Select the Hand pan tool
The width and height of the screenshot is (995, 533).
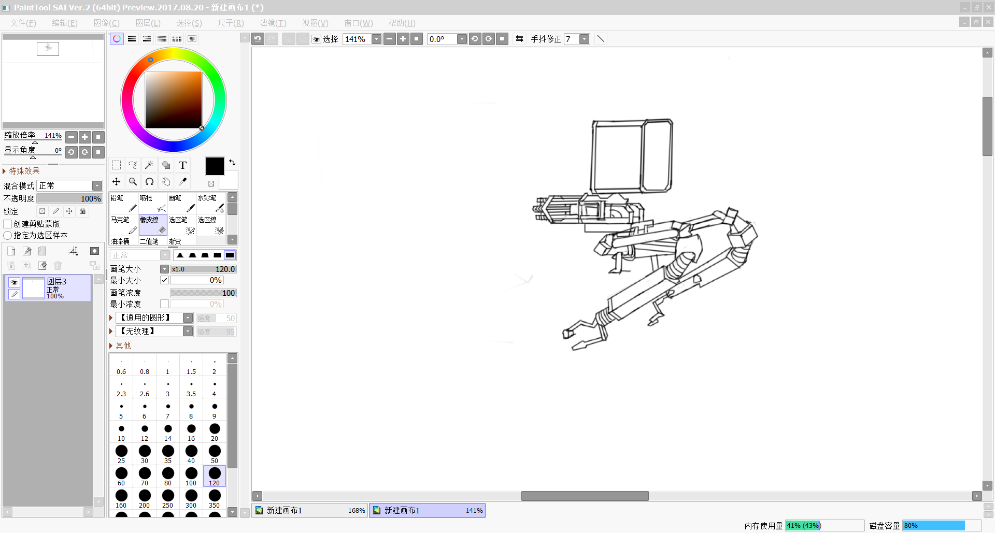166,182
